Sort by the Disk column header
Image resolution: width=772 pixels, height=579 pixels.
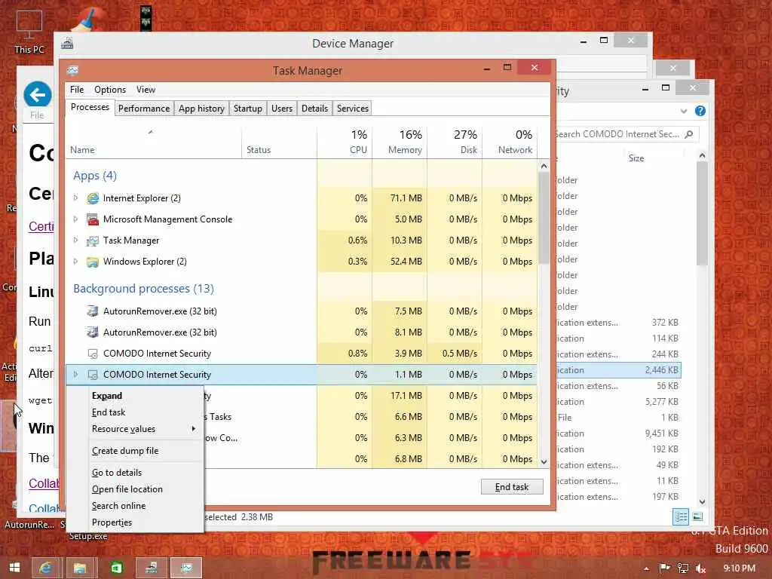[455, 143]
